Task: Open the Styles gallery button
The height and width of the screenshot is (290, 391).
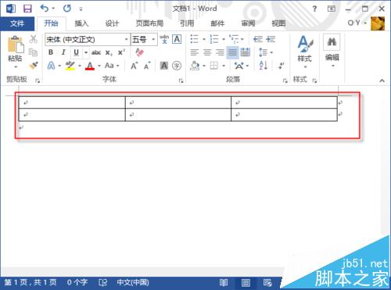Action: 305,52
